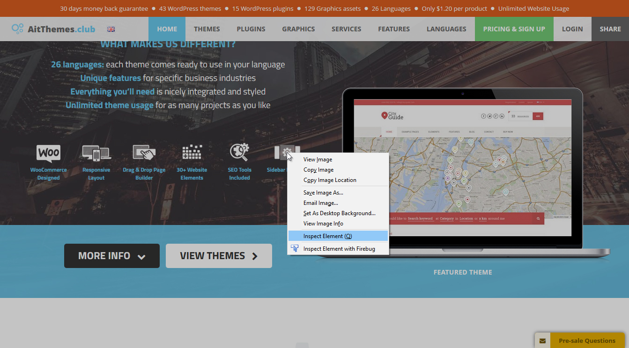Open the Pre-sale Questions widget

[x=580, y=341]
